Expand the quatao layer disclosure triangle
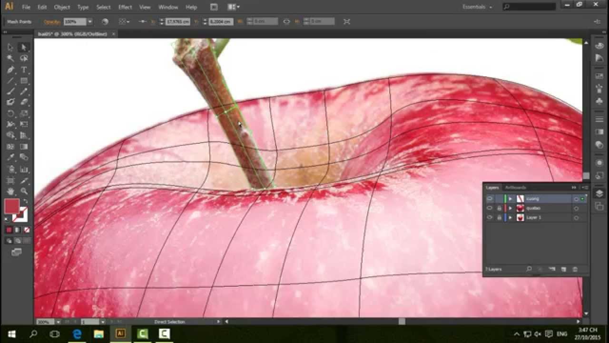This screenshot has height=343, width=609. (510, 208)
